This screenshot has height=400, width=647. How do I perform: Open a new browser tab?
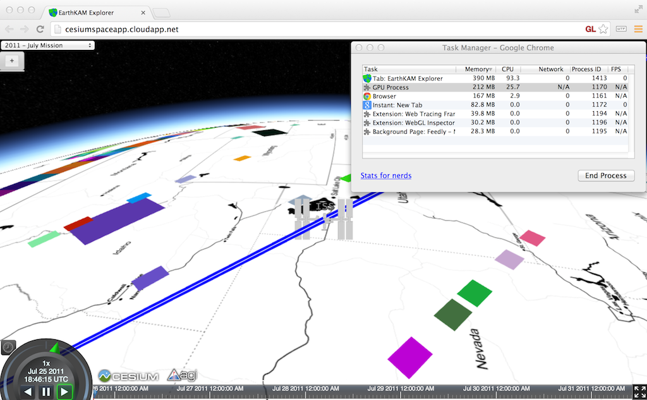pyautogui.click(x=161, y=13)
